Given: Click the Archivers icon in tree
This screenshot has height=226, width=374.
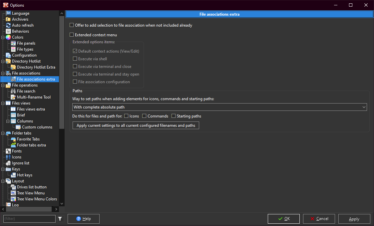Looking at the screenshot, I should click(8, 19).
